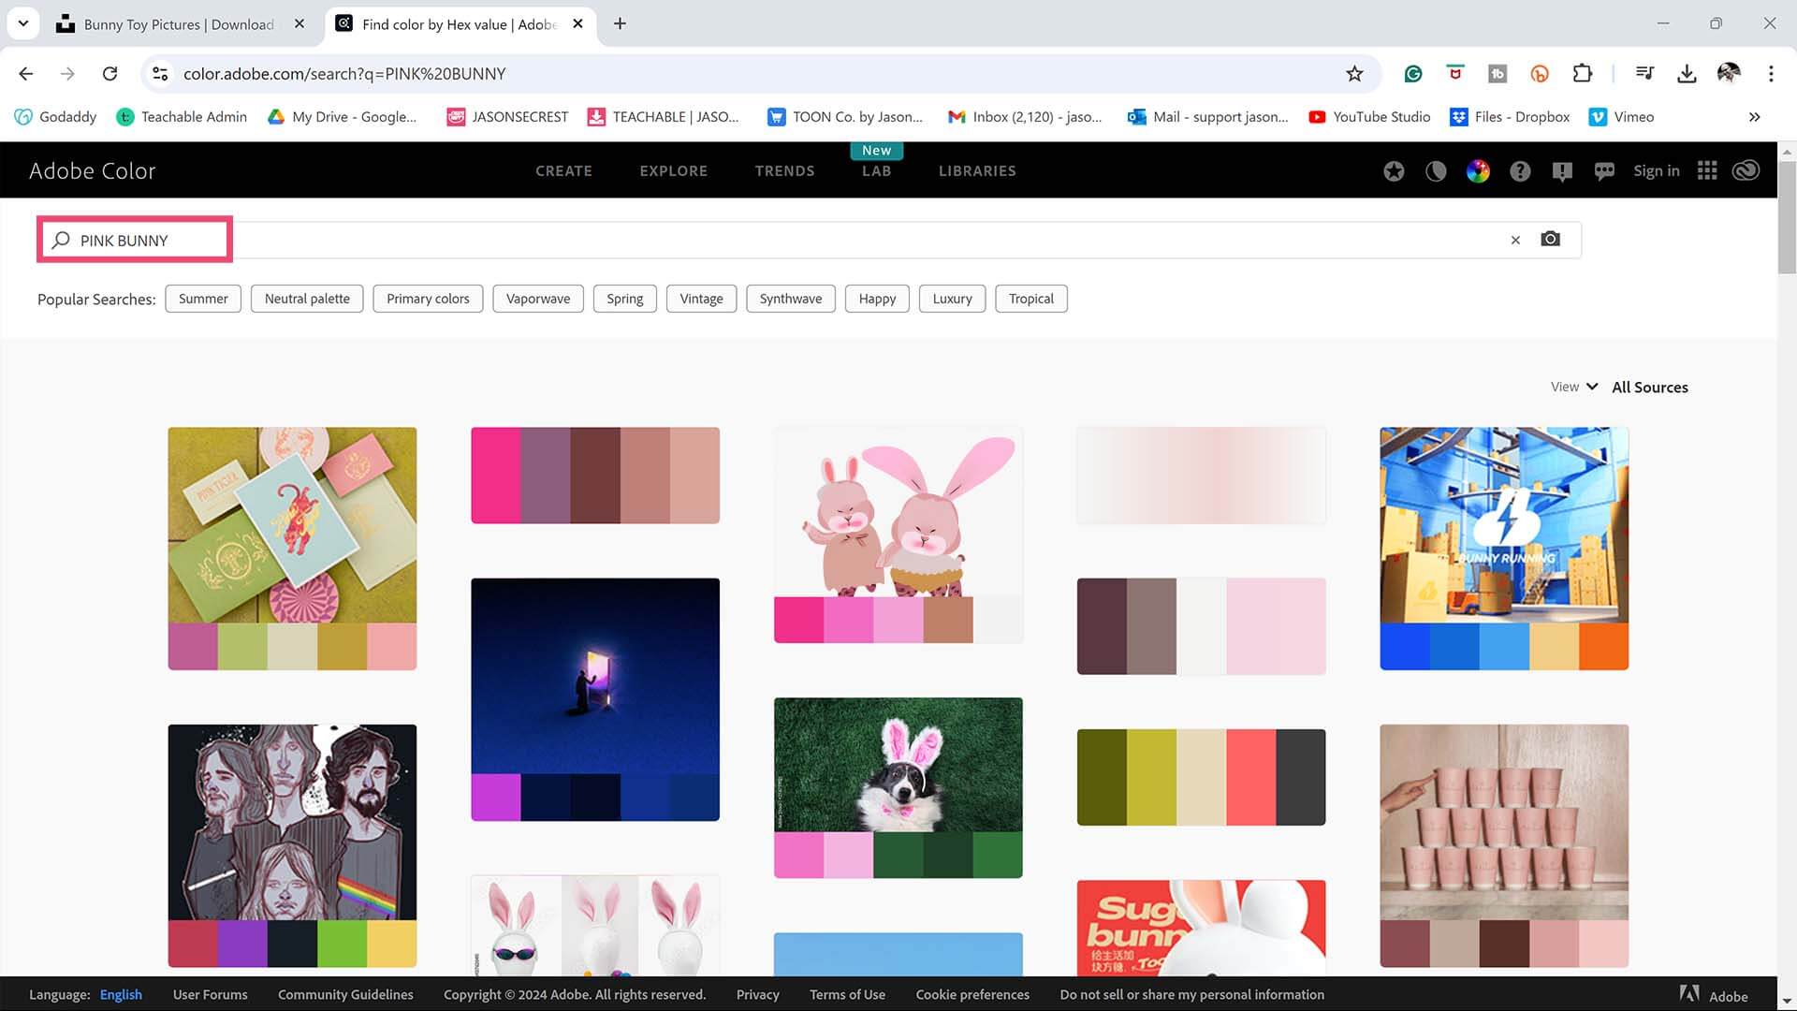
Task: Open the Godaddy bookmark
Action: coord(56,117)
